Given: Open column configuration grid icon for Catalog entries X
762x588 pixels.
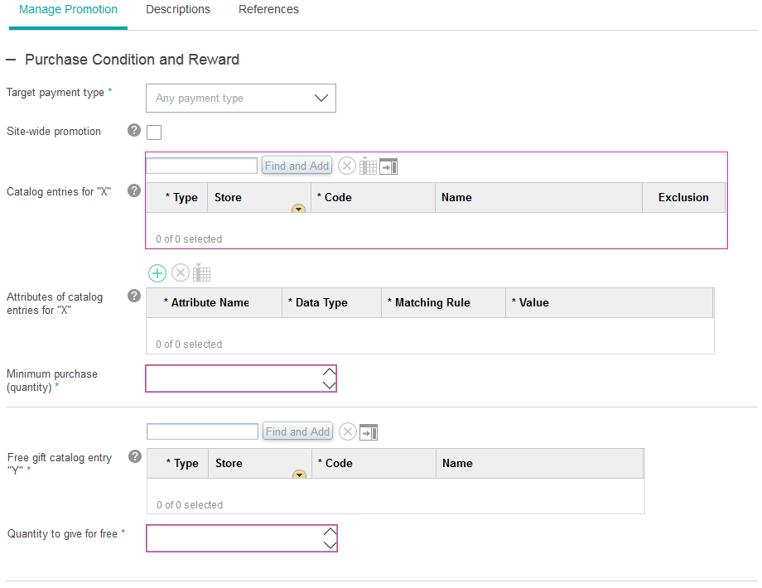Looking at the screenshot, I should click(368, 166).
